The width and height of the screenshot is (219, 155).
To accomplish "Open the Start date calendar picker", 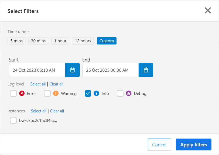I will 72,70.
